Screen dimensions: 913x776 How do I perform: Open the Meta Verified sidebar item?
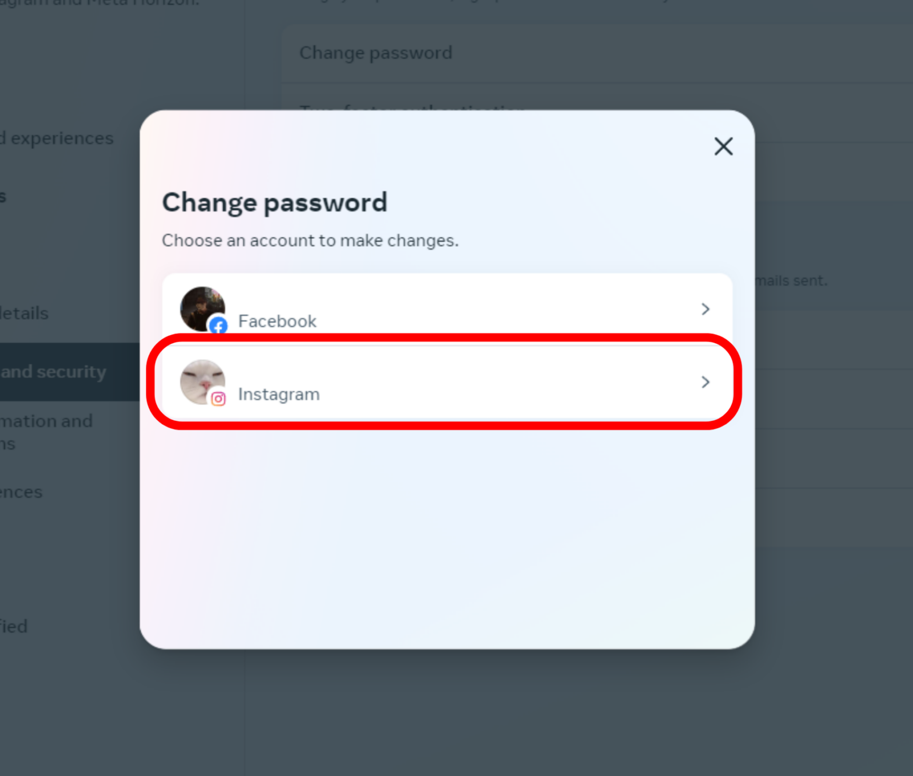13,626
